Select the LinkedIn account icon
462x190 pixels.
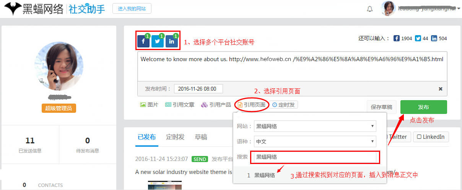[172, 41]
